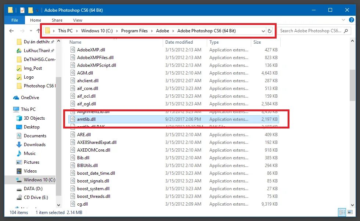This screenshot has width=360, height=221.
Task: Open Customize Quick Access Toolbar dropdown
Action: 37,11
